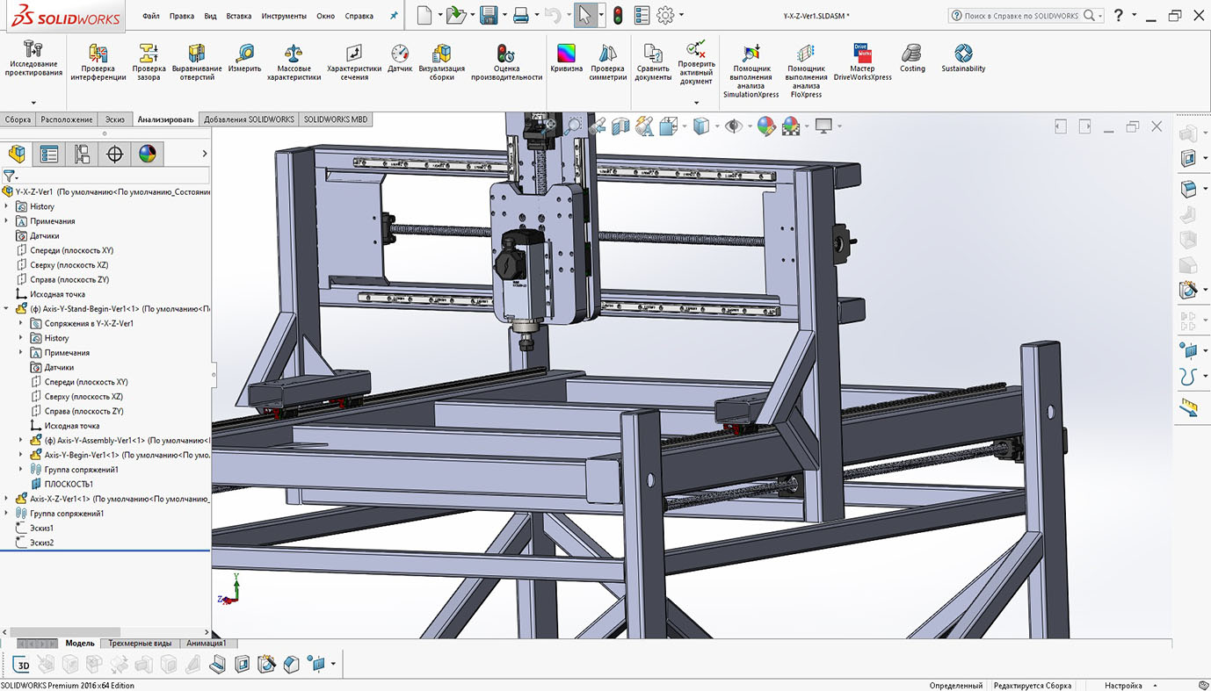Switch to the PropertyManager panel icon
This screenshot has width=1211, height=691.
[49, 155]
